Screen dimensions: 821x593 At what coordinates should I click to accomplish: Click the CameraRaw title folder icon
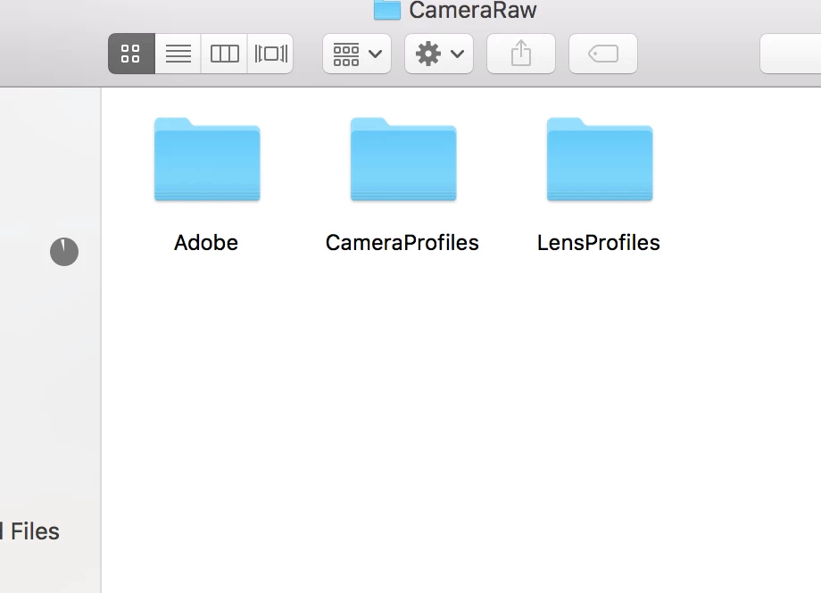387,10
